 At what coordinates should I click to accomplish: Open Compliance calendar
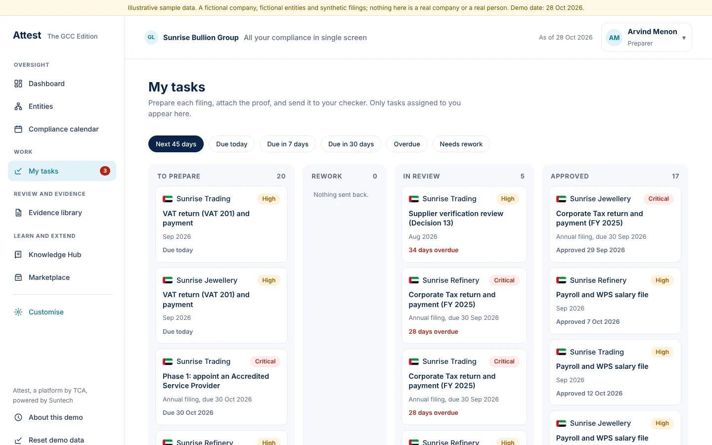pyautogui.click(x=62, y=129)
